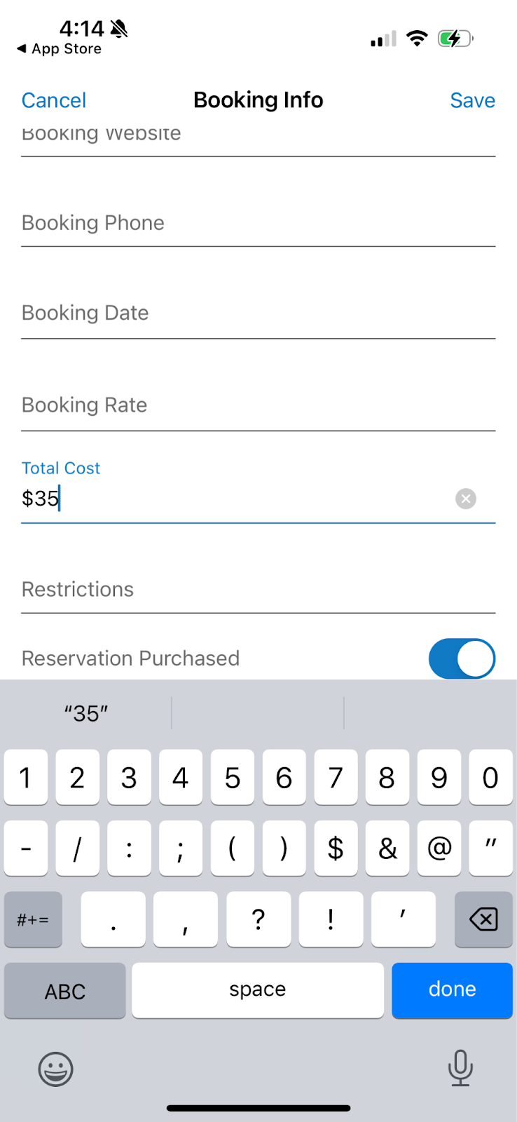
Task: Cancel the Booking Info form
Action: point(54,100)
